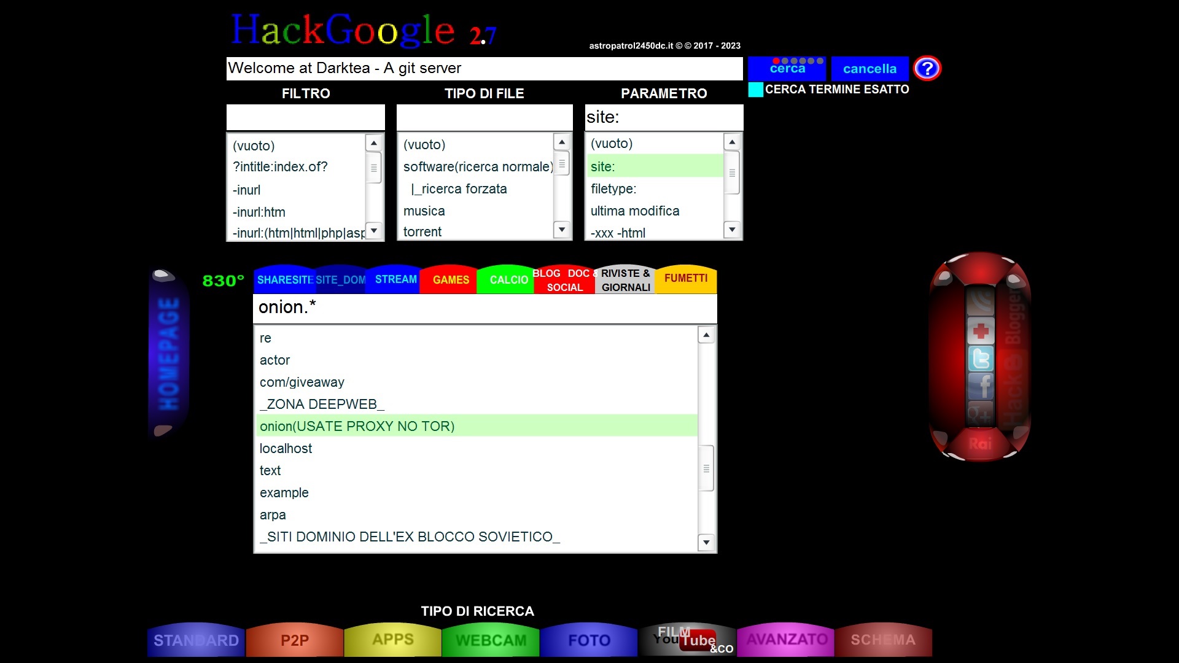Click the domain list scroll-down arrow

(706, 543)
